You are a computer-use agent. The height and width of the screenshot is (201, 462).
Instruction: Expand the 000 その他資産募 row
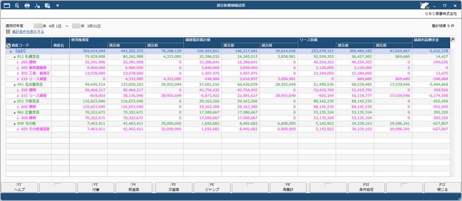[x=18, y=129]
